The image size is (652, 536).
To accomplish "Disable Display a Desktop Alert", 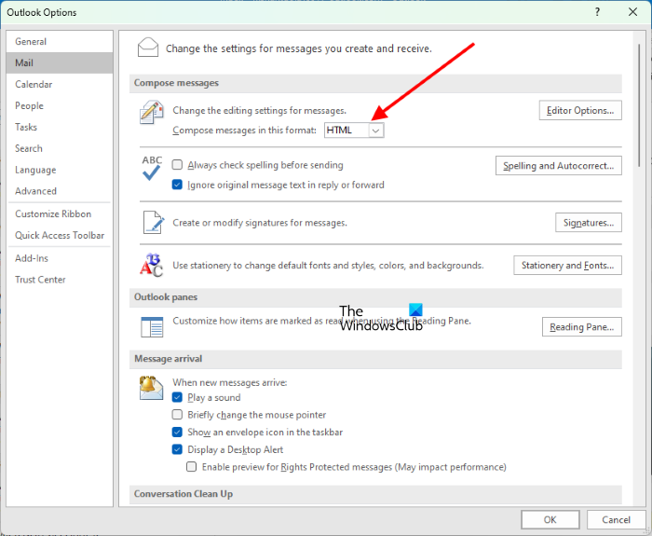I will point(177,449).
